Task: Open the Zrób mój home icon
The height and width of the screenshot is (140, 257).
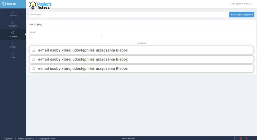Action: pos(13,12)
